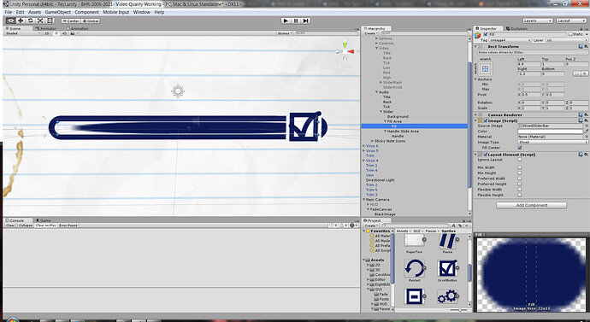Click the Image Color swatch field
This screenshot has height=322, width=590.
[x=550, y=132]
